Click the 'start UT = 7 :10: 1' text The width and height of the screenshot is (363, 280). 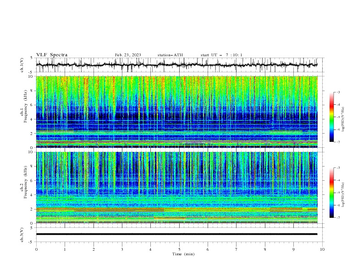221,55
